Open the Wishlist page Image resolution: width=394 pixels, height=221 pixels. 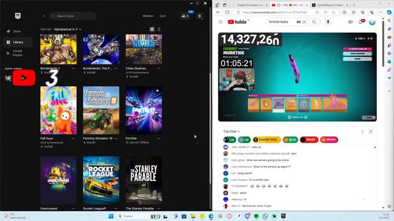click(x=148, y=16)
